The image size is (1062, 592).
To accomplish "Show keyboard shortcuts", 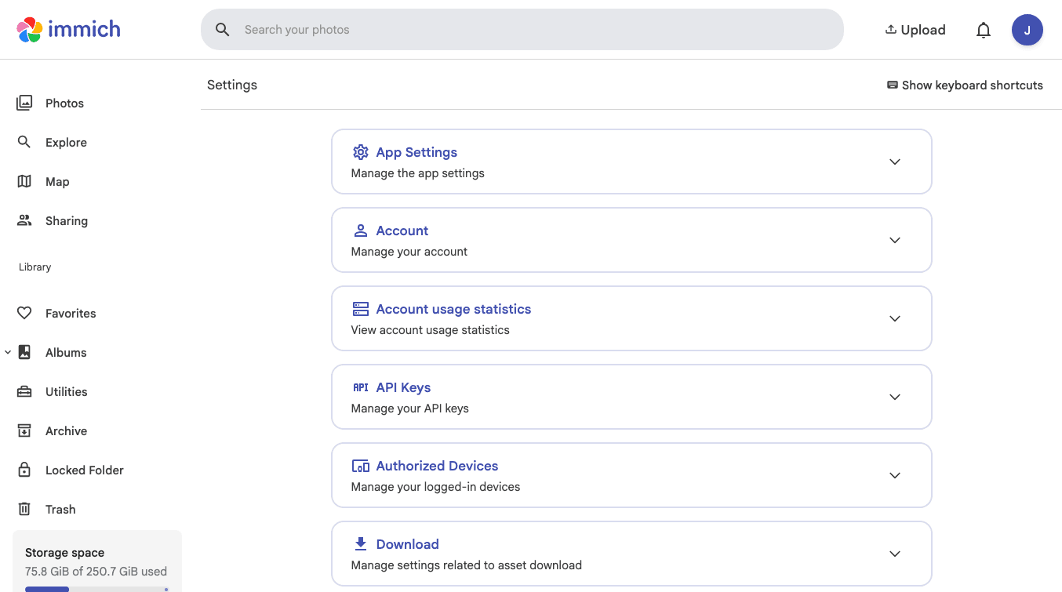I will (x=965, y=85).
